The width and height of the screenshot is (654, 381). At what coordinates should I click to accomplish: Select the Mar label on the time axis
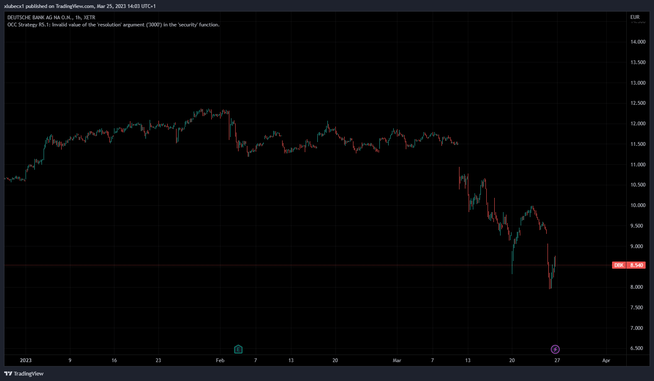[397, 360]
